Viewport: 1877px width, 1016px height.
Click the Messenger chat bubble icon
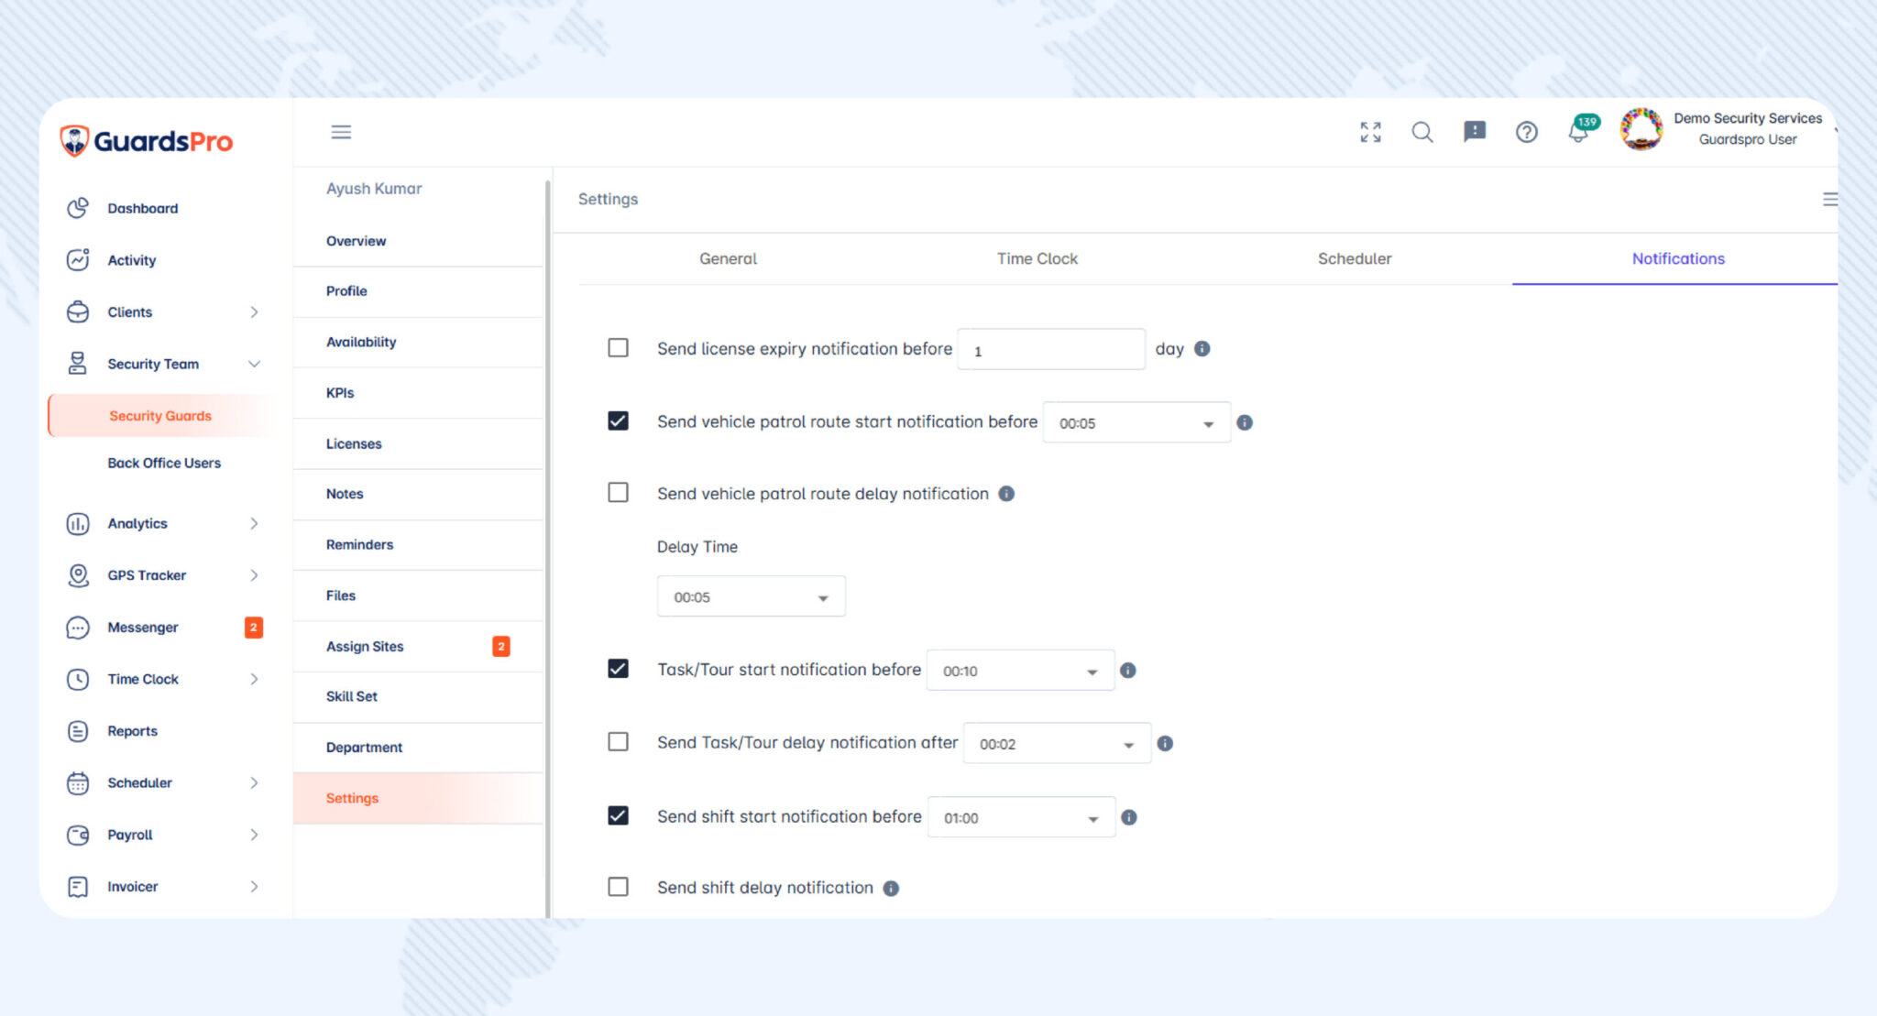[x=78, y=628]
